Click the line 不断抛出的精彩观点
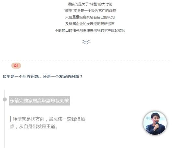The height and width of the screenshot is (148, 180). point(90,30)
